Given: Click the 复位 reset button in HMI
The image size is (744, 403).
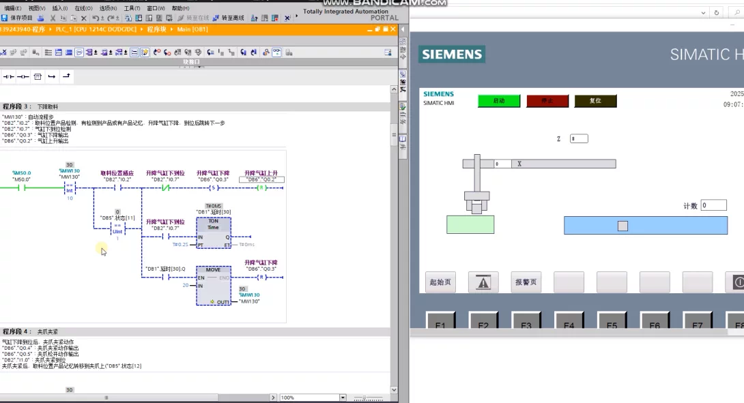Looking at the screenshot, I should click(595, 101).
